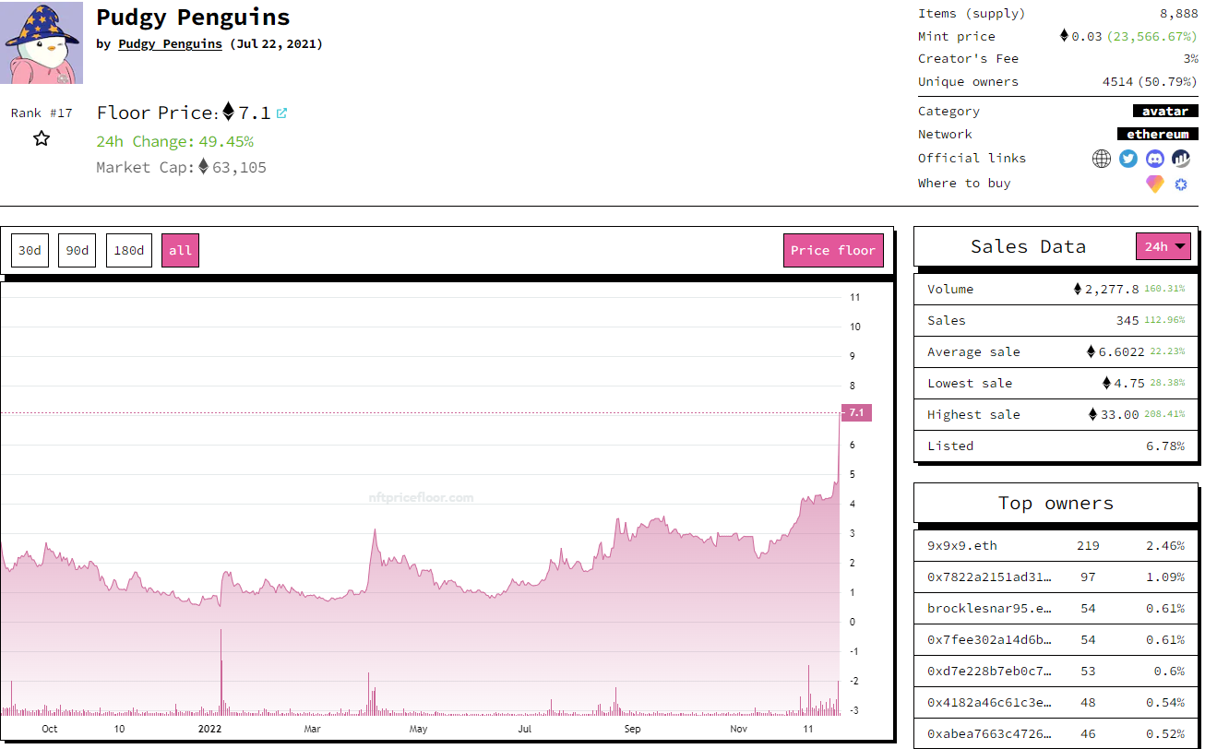Image resolution: width=1205 pixels, height=749 pixels.
Task: Open top owner 0x7fee302a14d6b…
Action: coord(989,639)
